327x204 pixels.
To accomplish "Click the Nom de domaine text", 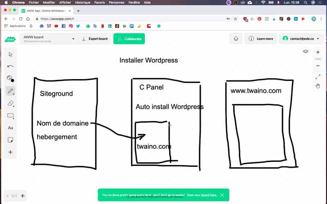I will [63, 123].
